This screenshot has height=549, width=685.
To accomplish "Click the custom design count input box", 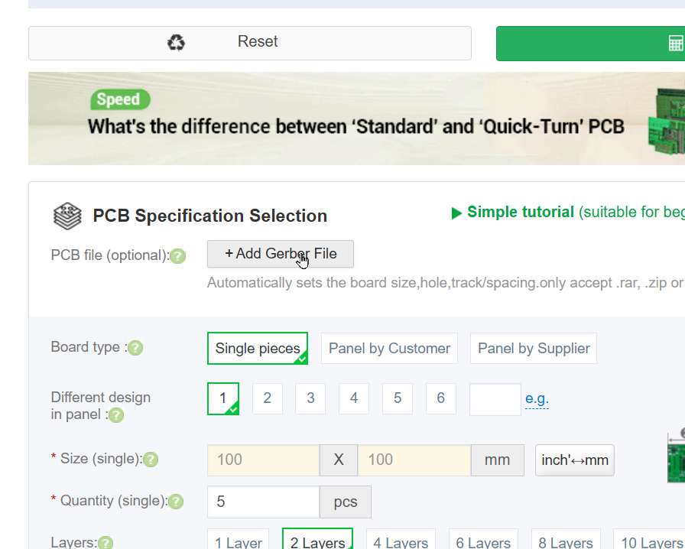I will [x=495, y=399].
